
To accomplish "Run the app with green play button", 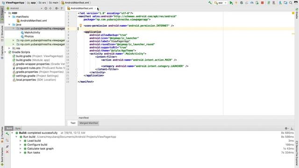I will [x=231, y=3].
